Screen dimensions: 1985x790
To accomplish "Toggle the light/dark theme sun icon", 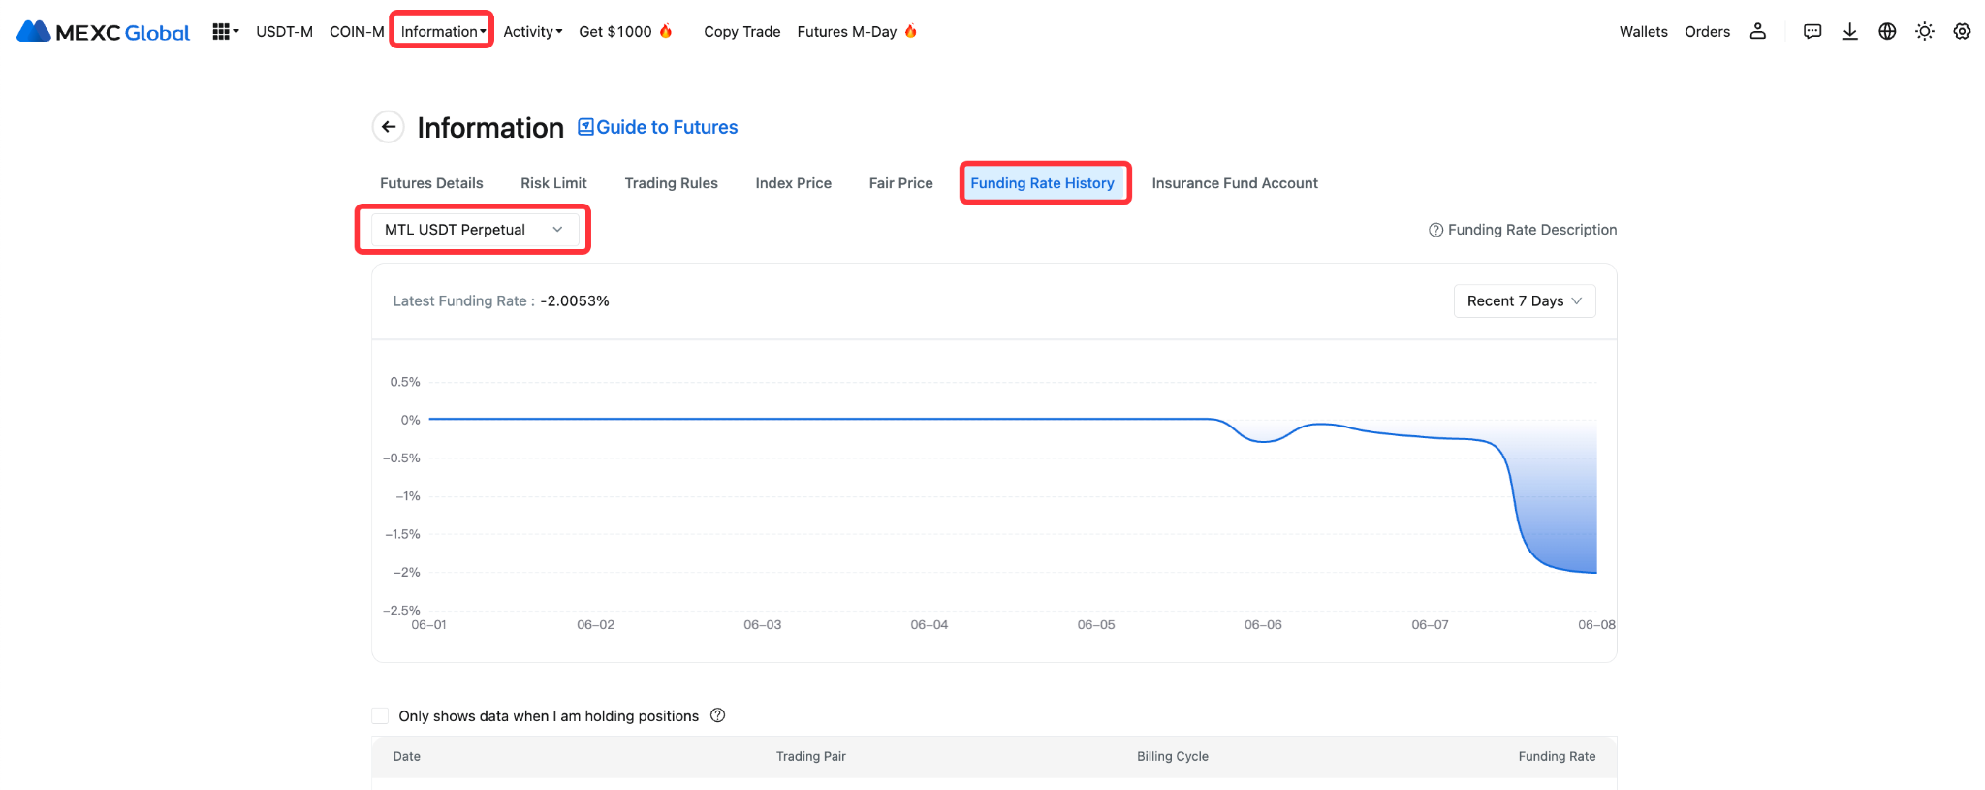I will pyautogui.click(x=1925, y=32).
